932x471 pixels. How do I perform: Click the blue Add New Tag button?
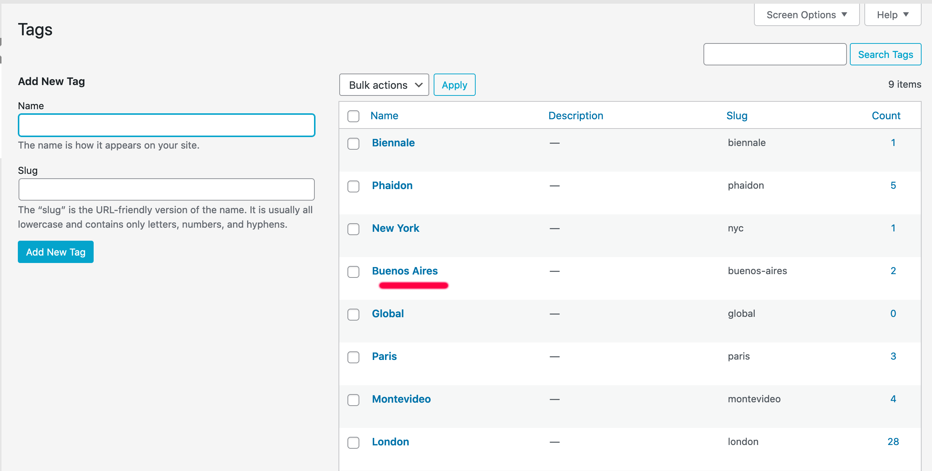pyautogui.click(x=56, y=252)
